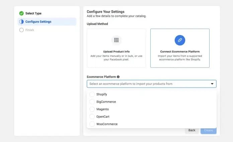
Task: Click the green Select Type checkmark icon
Action: [x=21, y=13]
